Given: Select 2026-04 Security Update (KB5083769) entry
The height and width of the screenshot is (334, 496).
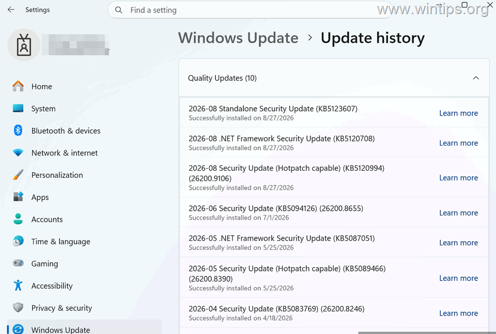Looking at the screenshot, I should click(x=334, y=313).
